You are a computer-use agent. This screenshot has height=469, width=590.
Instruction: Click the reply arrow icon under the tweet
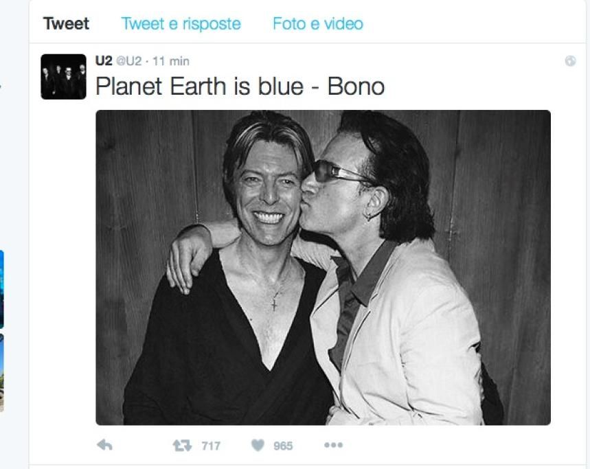click(x=104, y=446)
